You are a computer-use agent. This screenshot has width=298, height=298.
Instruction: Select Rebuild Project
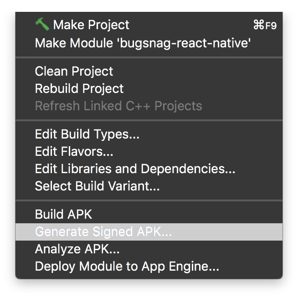79,89
